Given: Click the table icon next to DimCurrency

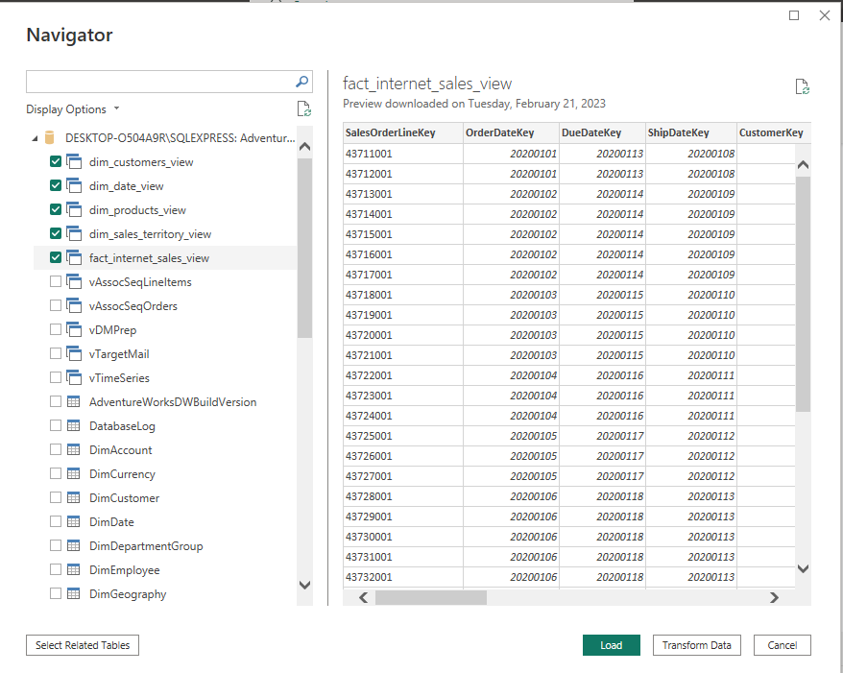Looking at the screenshot, I should [x=74, y=473].
